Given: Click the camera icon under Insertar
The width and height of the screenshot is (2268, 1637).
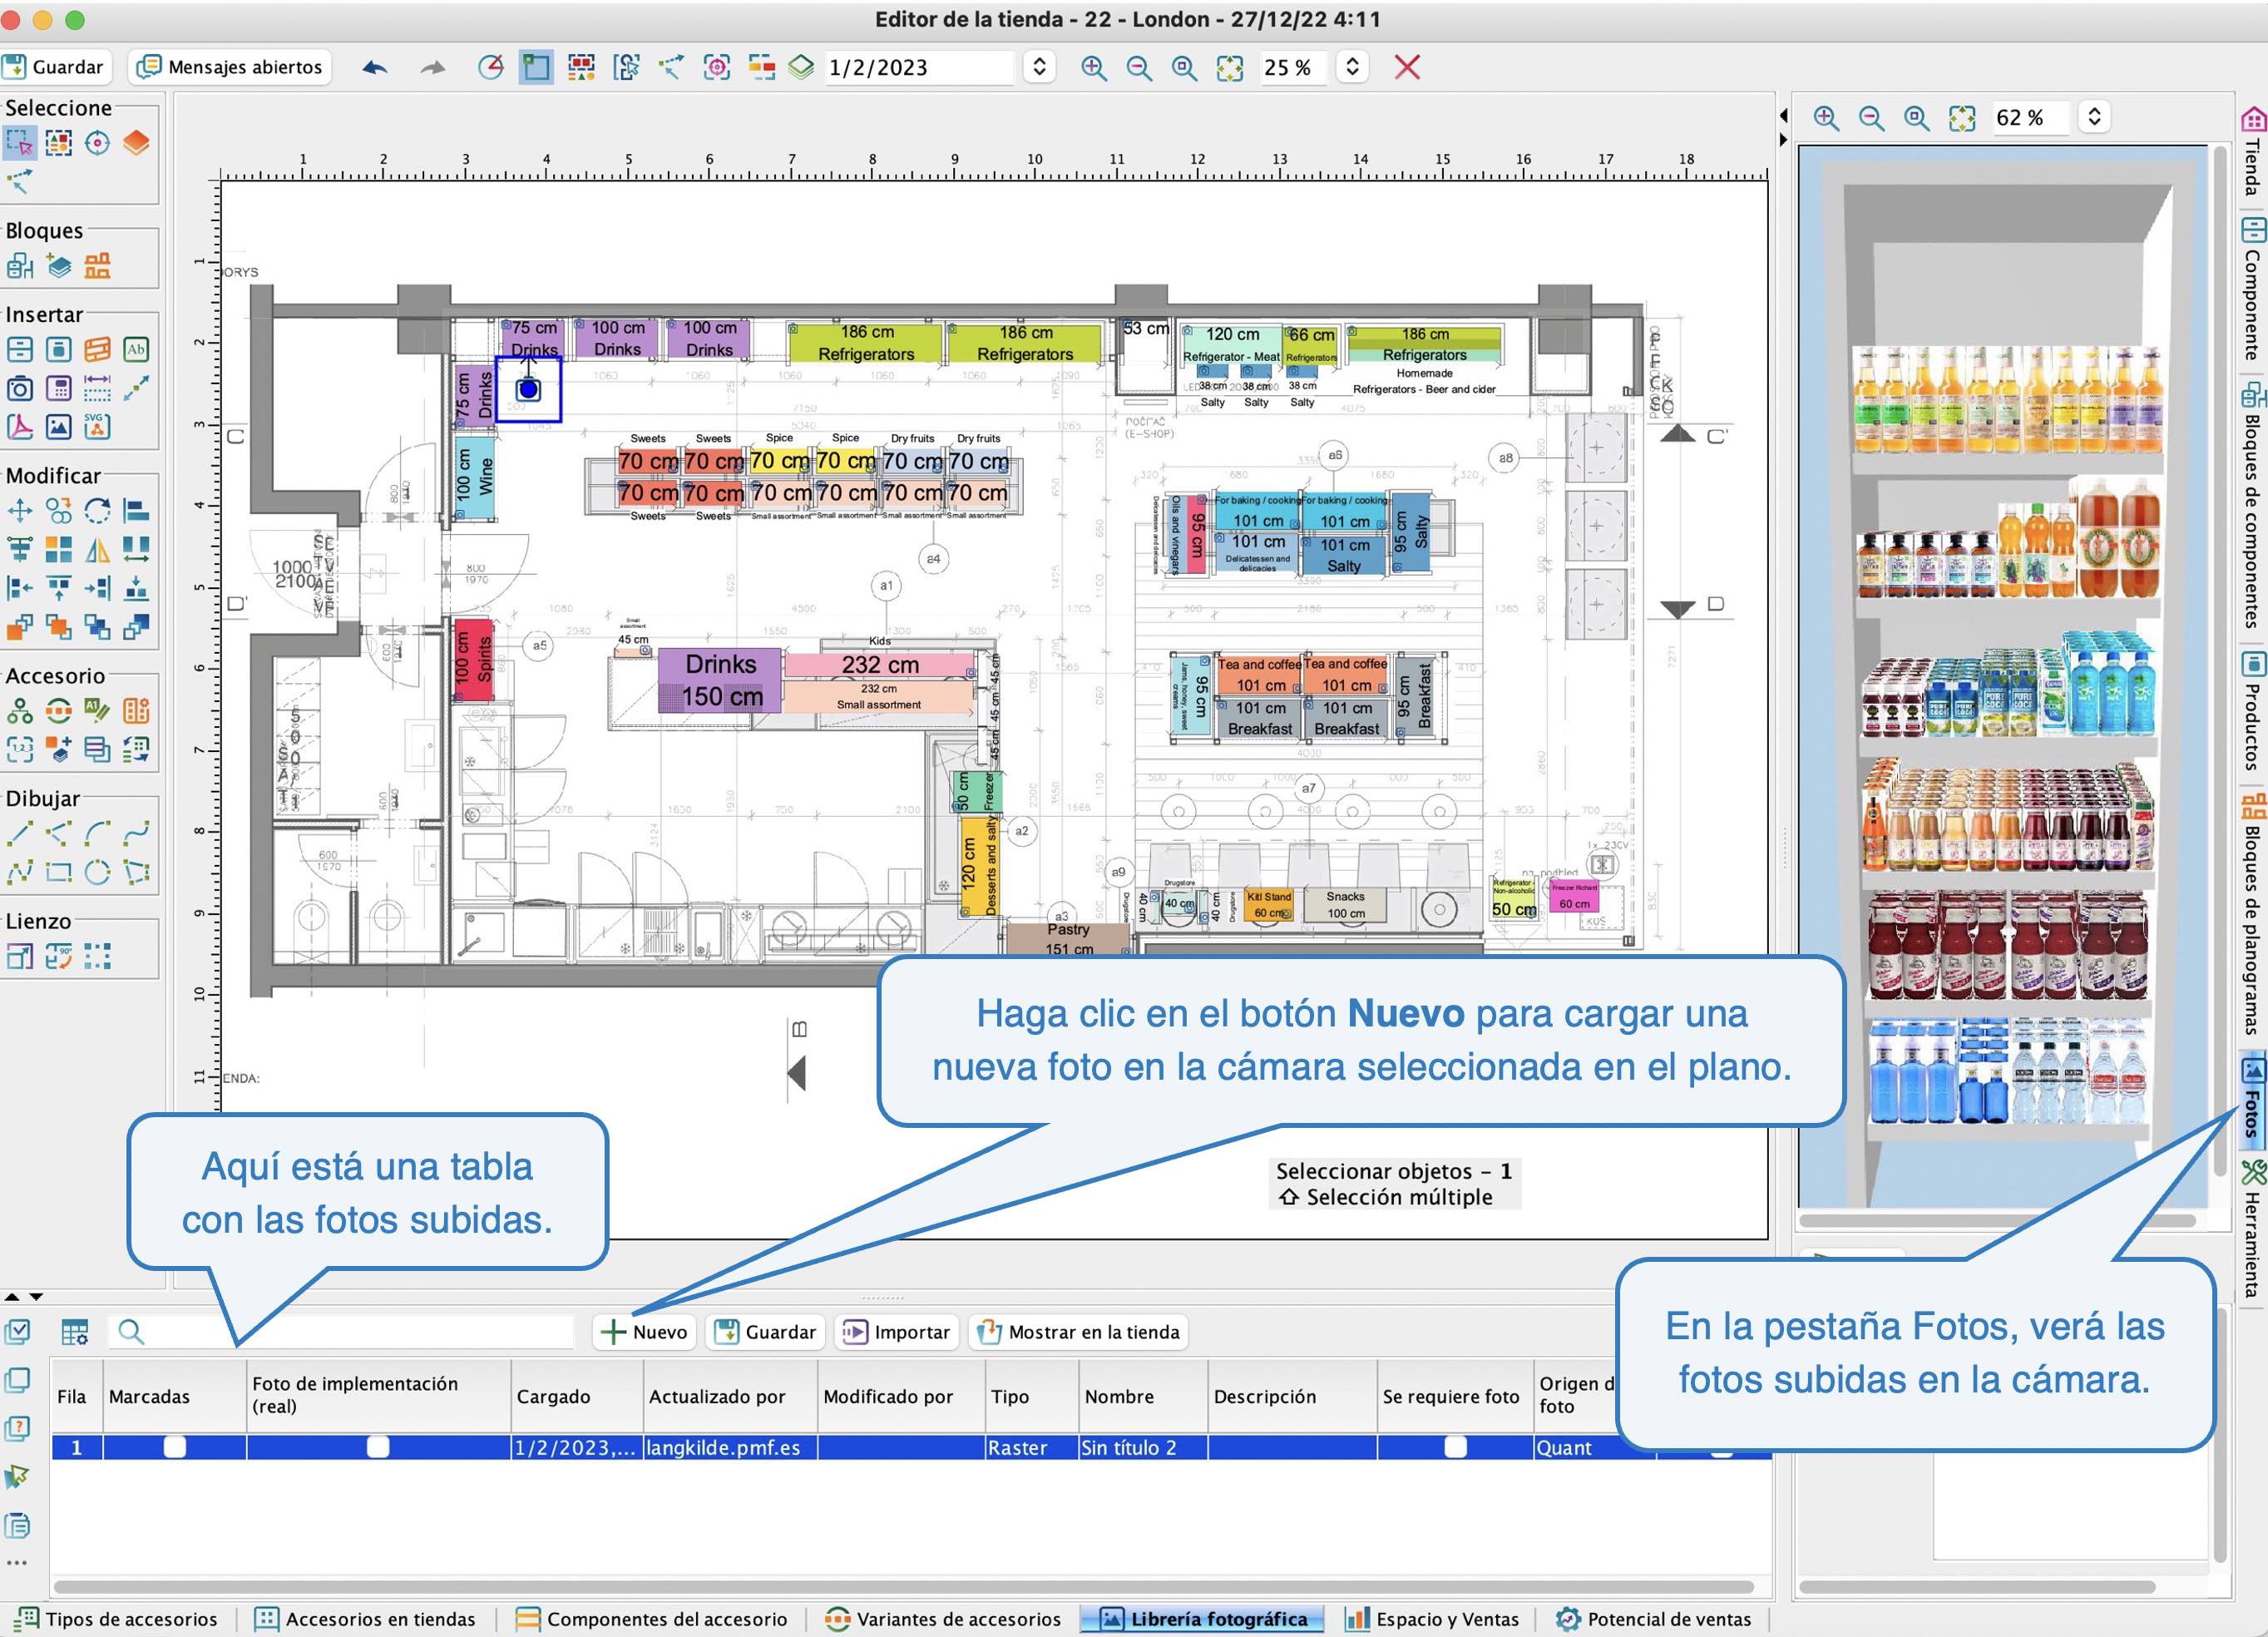Looking at the screenshot, I should (20, 388).
